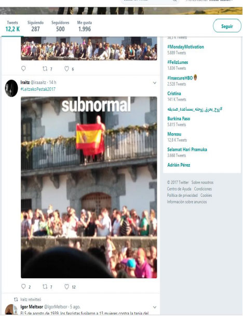Open the #MondayMotivation trend
The height and width of the screenshot is (326, 243).
[x=186, y=47]
